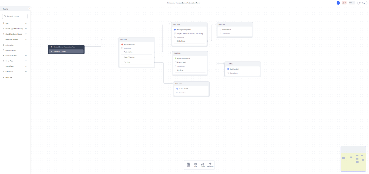369x174 pixels.
Task: Open the zoom percentage dropdown
Action: 352,3
